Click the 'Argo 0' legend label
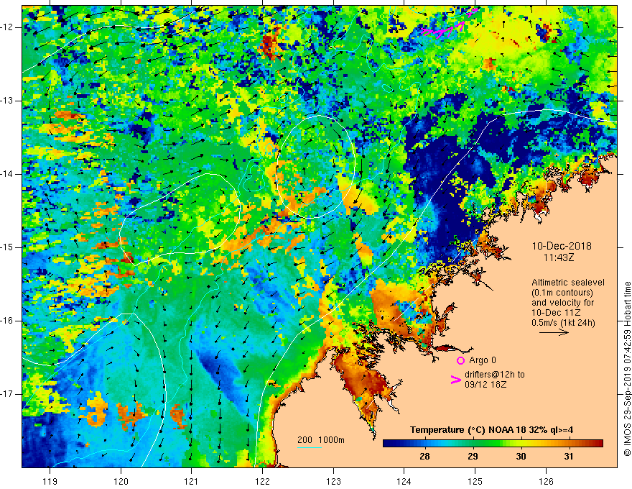This screenshot has width=632, height=489. [x=483, y=360]
